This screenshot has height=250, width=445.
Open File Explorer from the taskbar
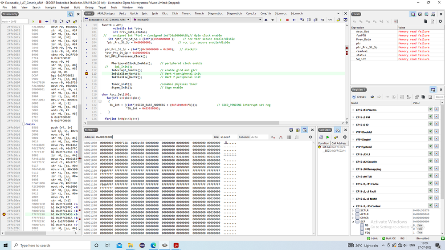pos(131,245)
